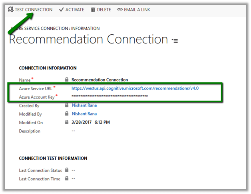Click the lock icon beside Modified By

coord(67,114)
